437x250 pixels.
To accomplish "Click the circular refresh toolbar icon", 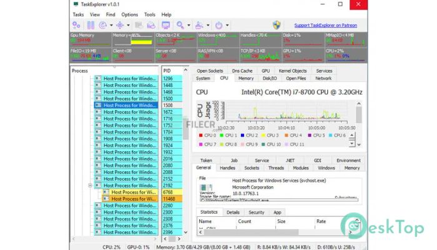I will [103, 25].
